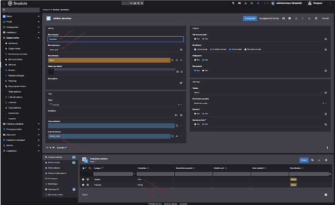Click the sidebar filter funnel icon

pos(4,10)
